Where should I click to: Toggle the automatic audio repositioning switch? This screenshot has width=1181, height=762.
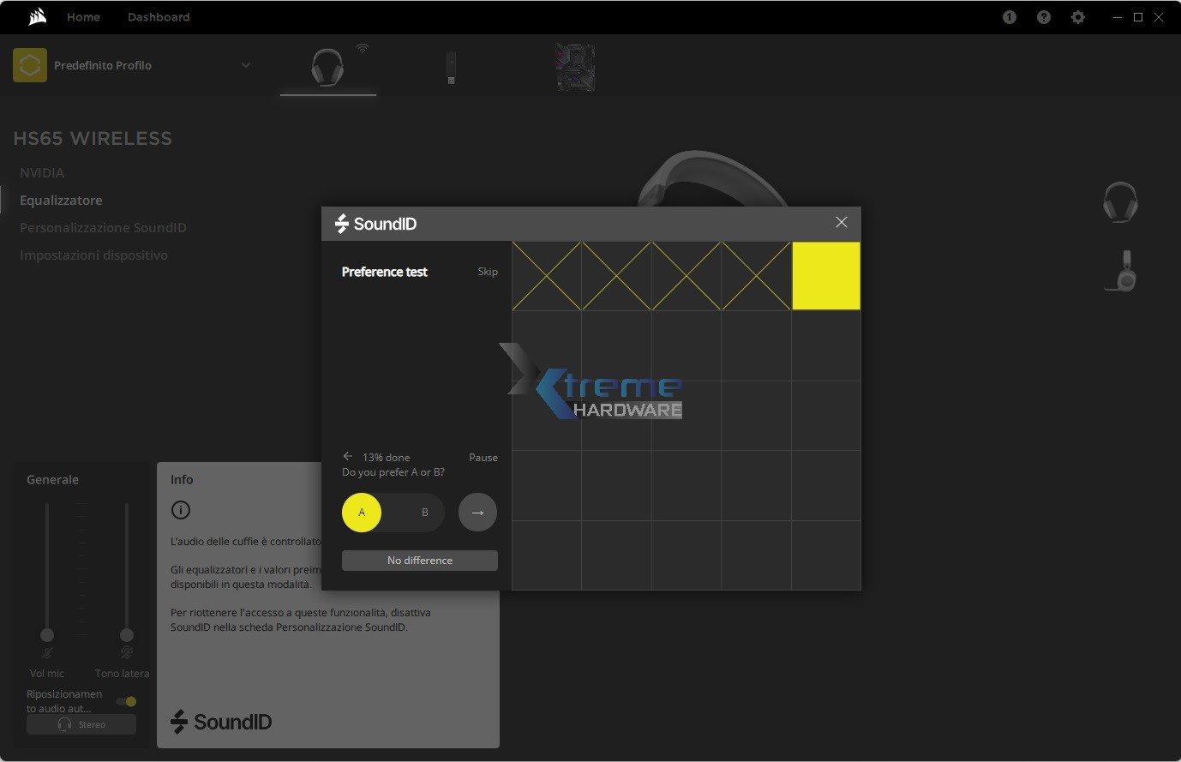[x=126, y=701]
